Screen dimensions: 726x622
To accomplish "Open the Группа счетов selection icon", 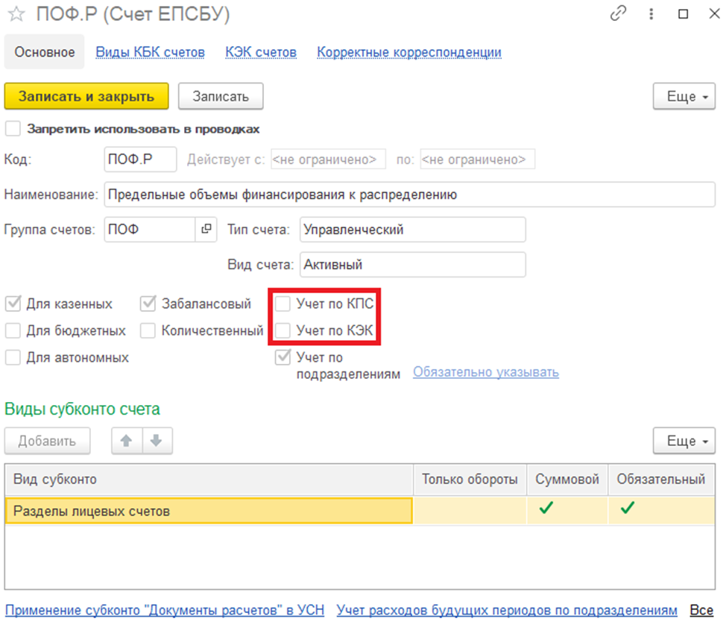I will coord(206,229).
